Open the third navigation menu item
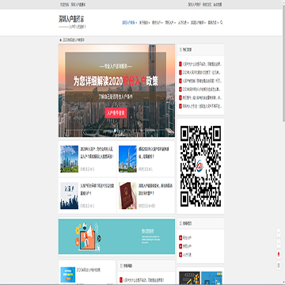Viewport: 285px width, 285px height. 156,22
